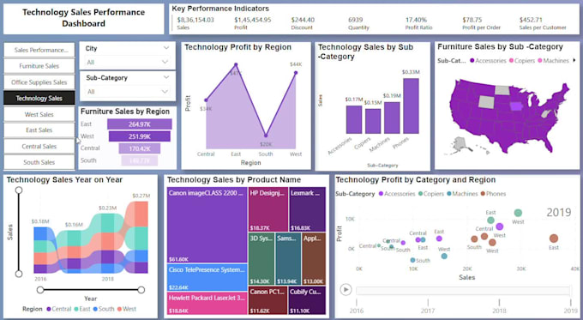Open the Sub-Category 'All' dropdown

click(x=127, y=92)
